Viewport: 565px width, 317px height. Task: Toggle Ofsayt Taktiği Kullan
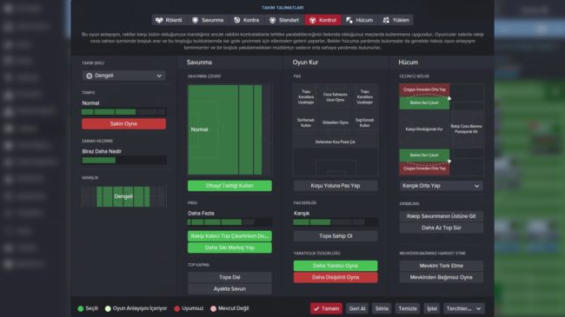[229, 186]
